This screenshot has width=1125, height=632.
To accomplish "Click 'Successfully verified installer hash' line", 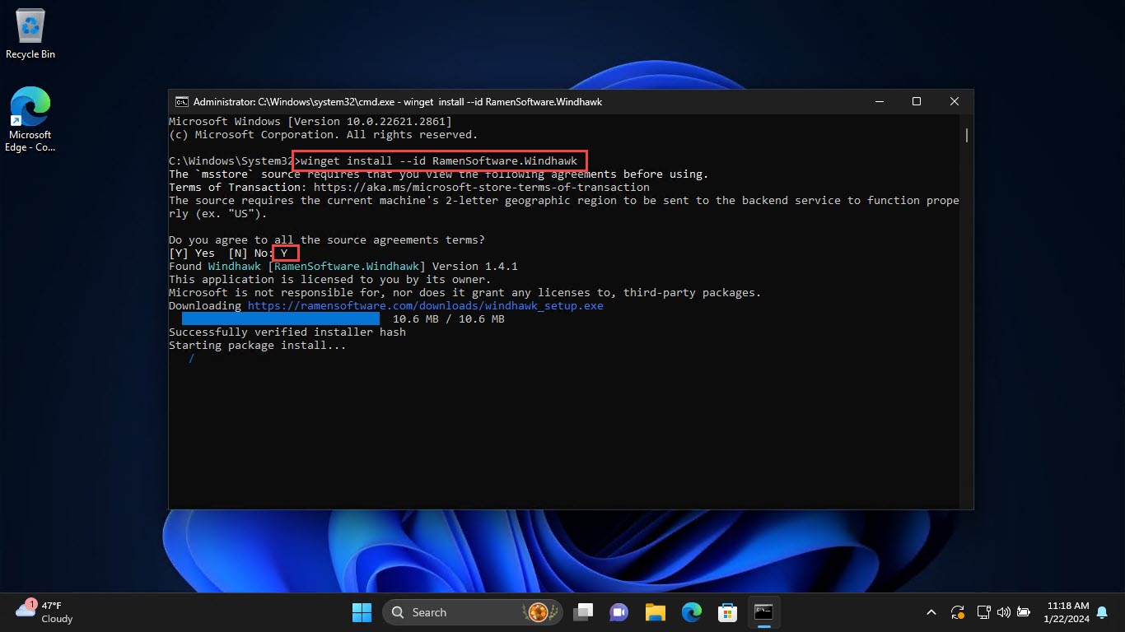I will tap(287, 332).
